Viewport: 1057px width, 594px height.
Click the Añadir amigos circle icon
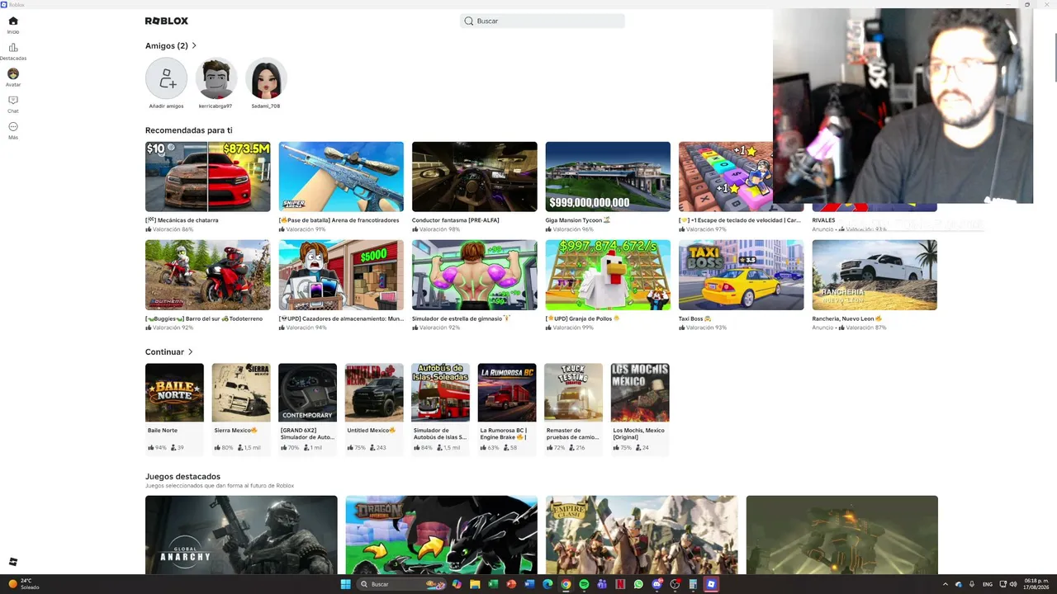[166, 78]
